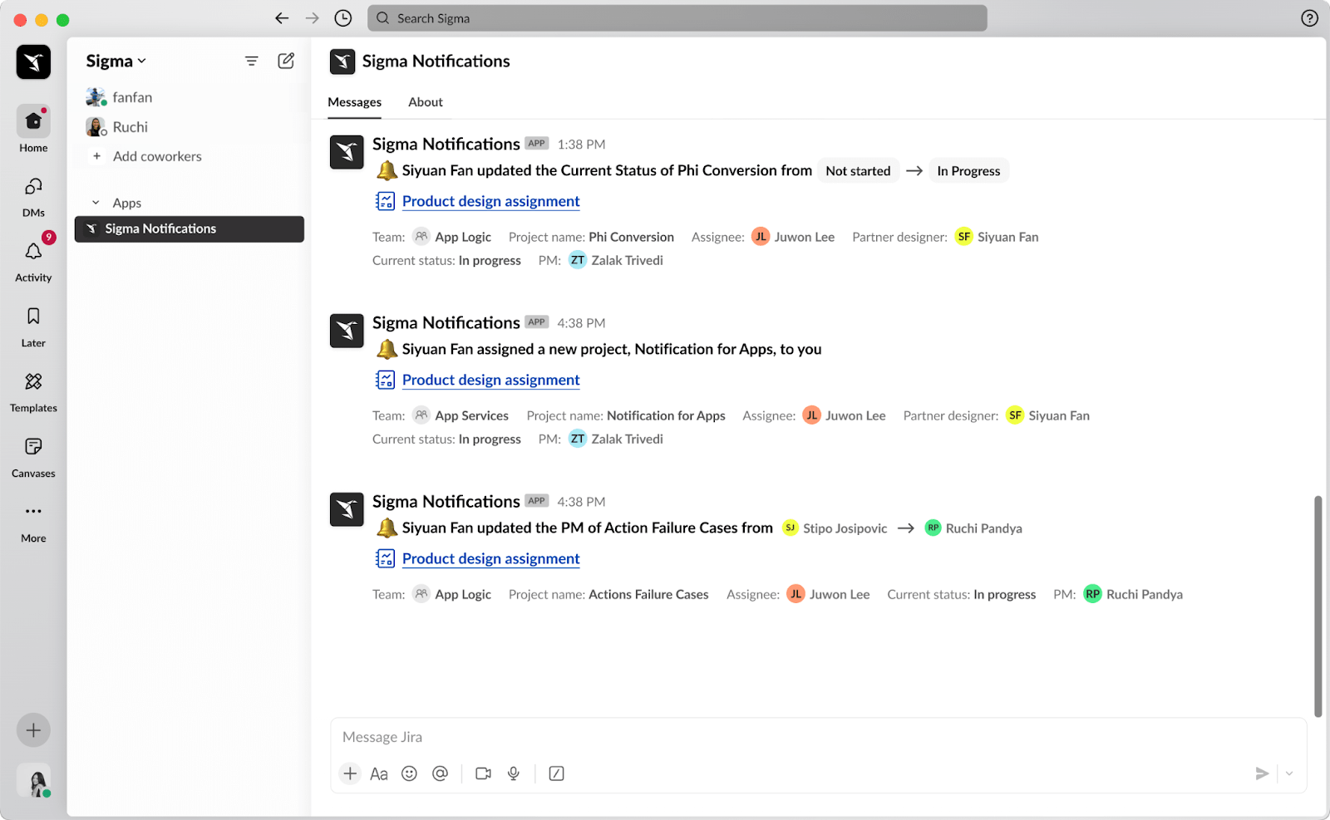Click the In Progress status pill
The width and height of the screenshot is (1330, 820).
[968, 170]
